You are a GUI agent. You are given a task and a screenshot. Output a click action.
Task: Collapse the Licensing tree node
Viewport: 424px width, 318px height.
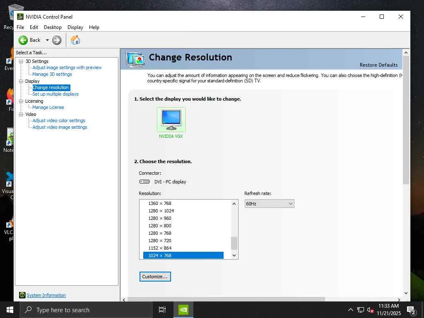coord(21,101)
